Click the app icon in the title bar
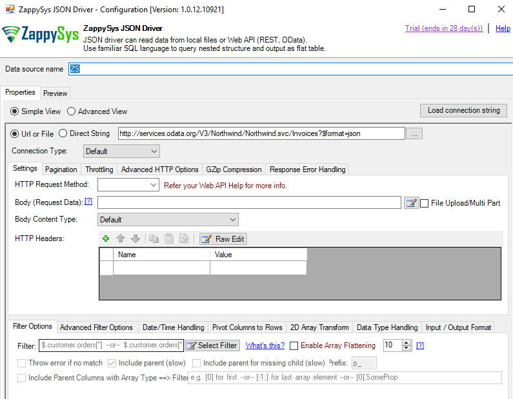Screen dimensions: 513x399 pos(10,9)
